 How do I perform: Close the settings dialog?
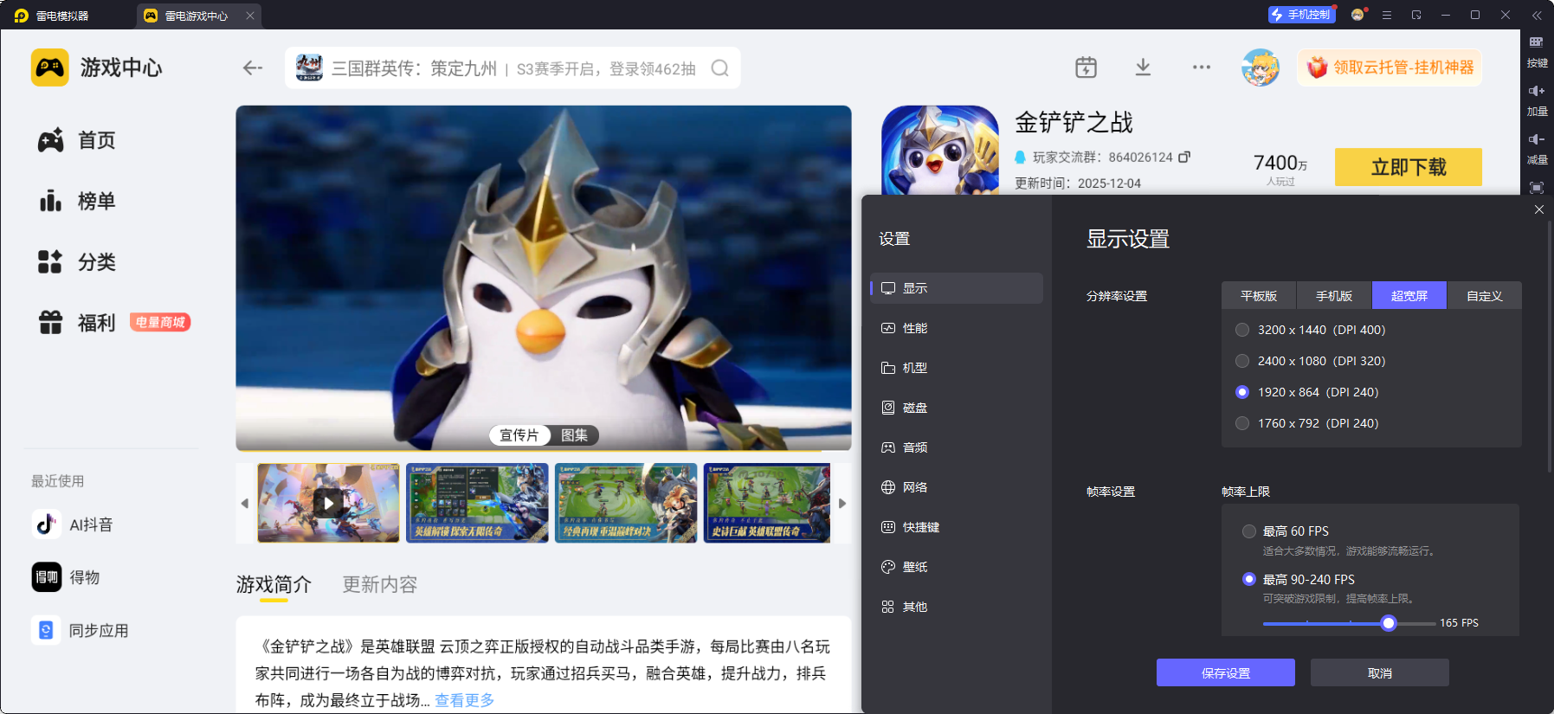point(1539,209)
